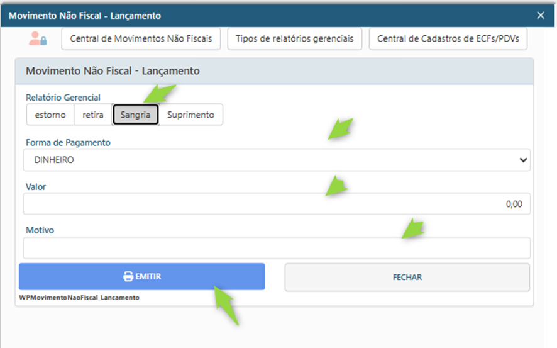
Task: Click the Forma de Pagamento label
Action: [68, 143]
